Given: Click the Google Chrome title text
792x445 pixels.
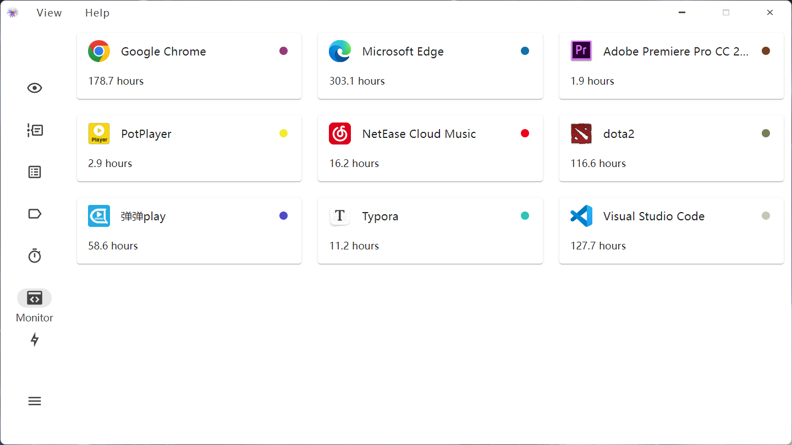Looking at the screenshot, I should tap(163, 52).
